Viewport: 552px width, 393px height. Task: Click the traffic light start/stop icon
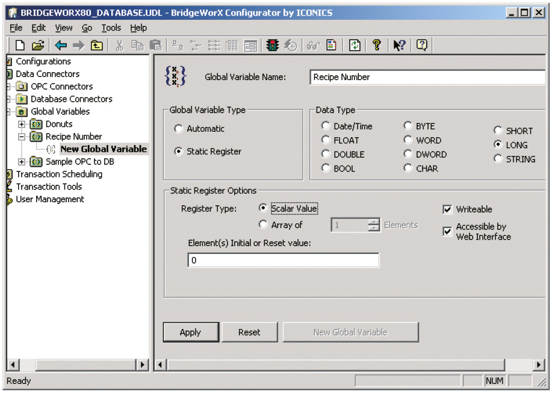pos(272,45)
